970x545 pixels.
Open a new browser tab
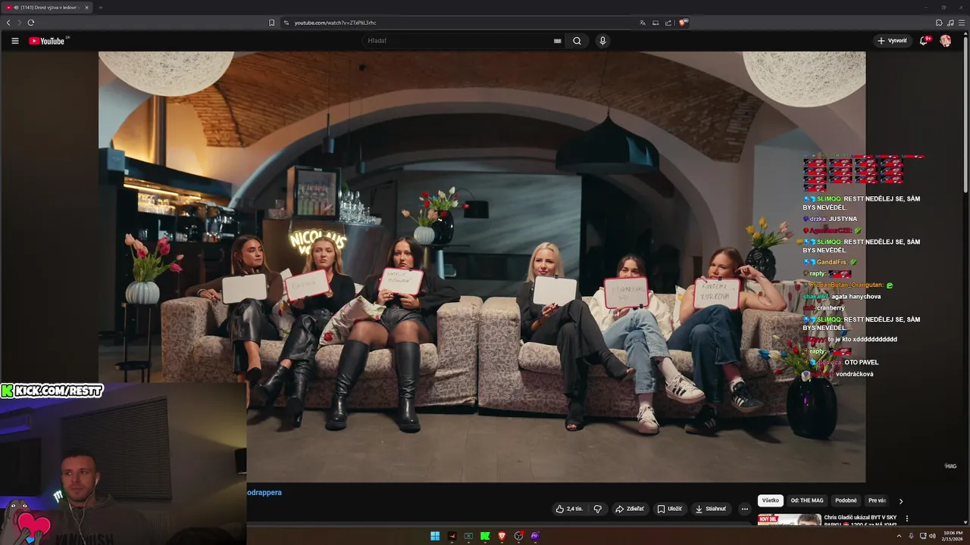coord(100,7)
